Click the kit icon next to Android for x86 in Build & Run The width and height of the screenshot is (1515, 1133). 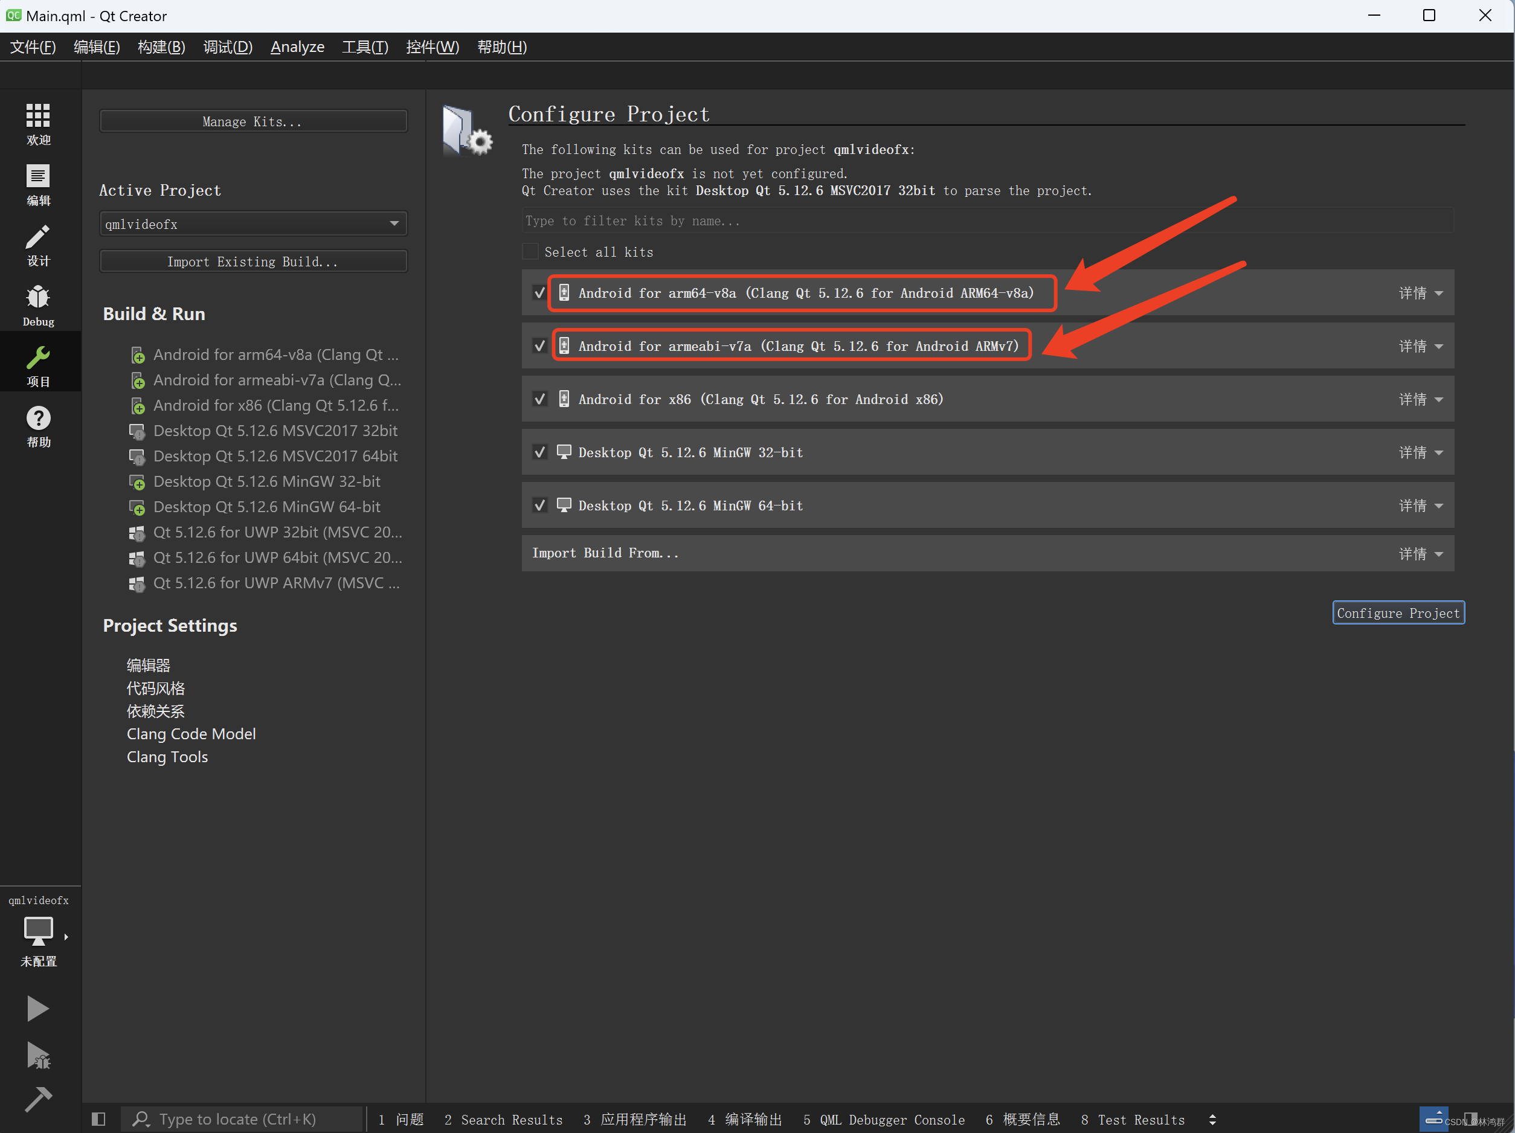coord(138,406)
